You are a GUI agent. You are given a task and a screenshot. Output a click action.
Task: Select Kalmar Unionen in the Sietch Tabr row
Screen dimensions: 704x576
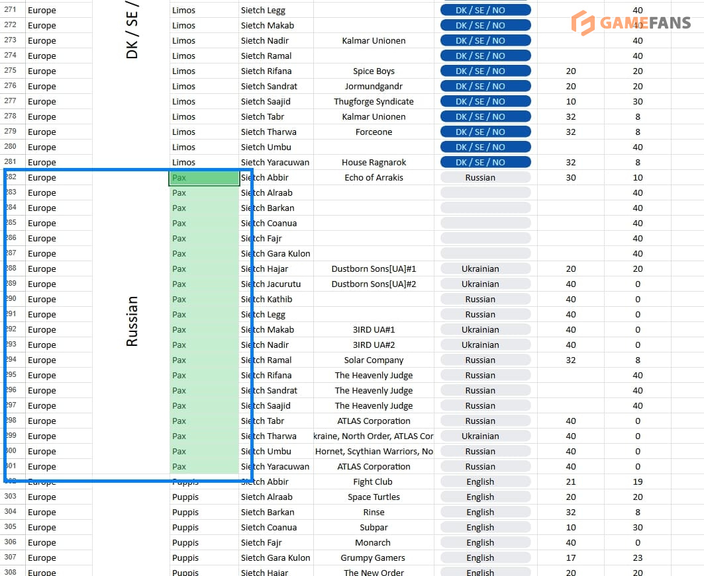coord(374,116)
